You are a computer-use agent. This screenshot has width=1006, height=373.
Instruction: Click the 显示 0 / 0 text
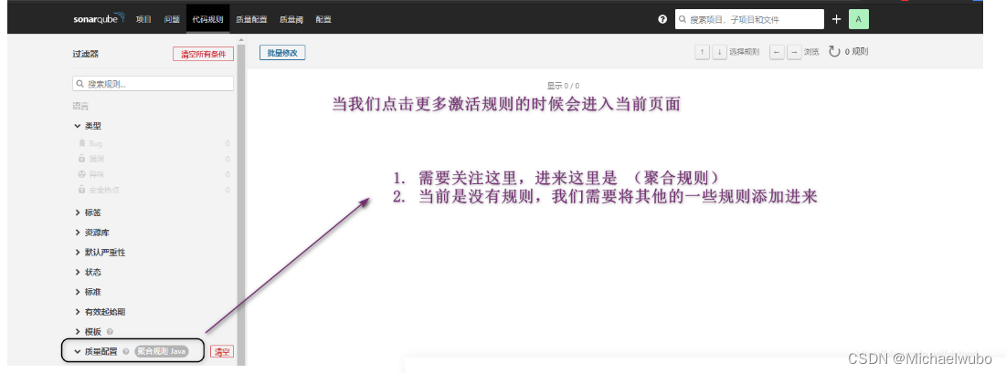[564, 85]
